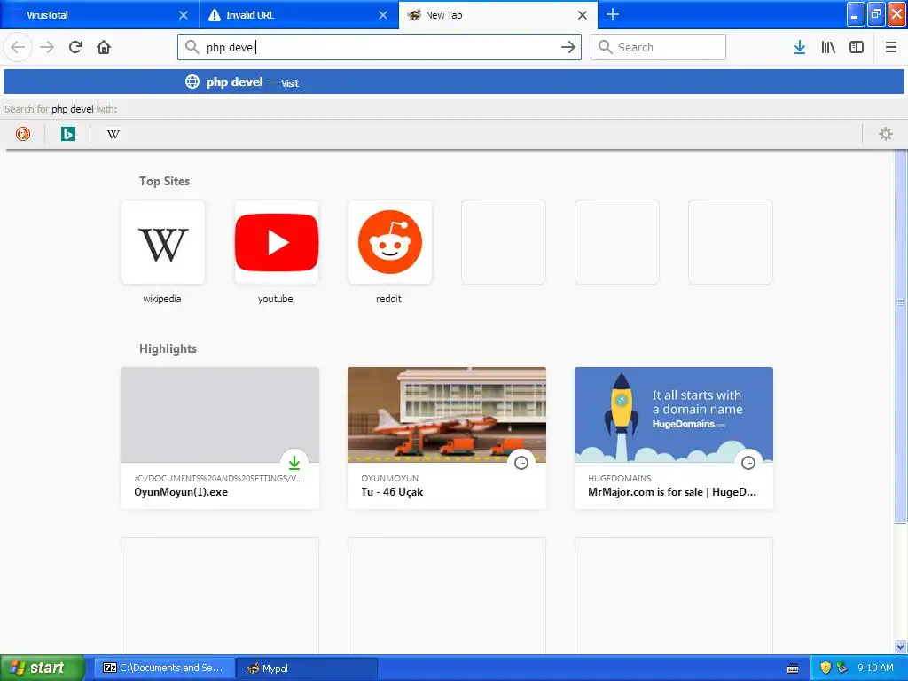Open the OyunMoyun(1).exe highlight card

pyautogui.click(x=220, y=438)
